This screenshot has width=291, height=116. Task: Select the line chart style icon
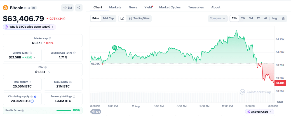(x=122, y=18)
